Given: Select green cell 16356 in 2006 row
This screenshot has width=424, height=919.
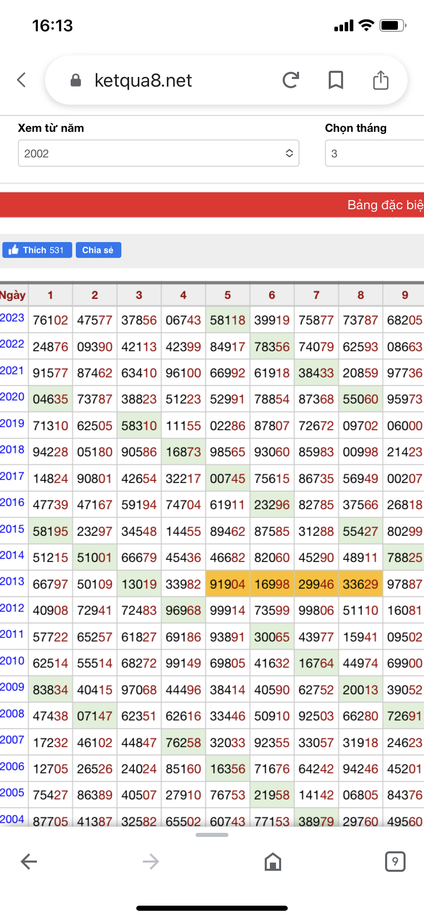Looking at the screenshot, I should pos(228,769).
